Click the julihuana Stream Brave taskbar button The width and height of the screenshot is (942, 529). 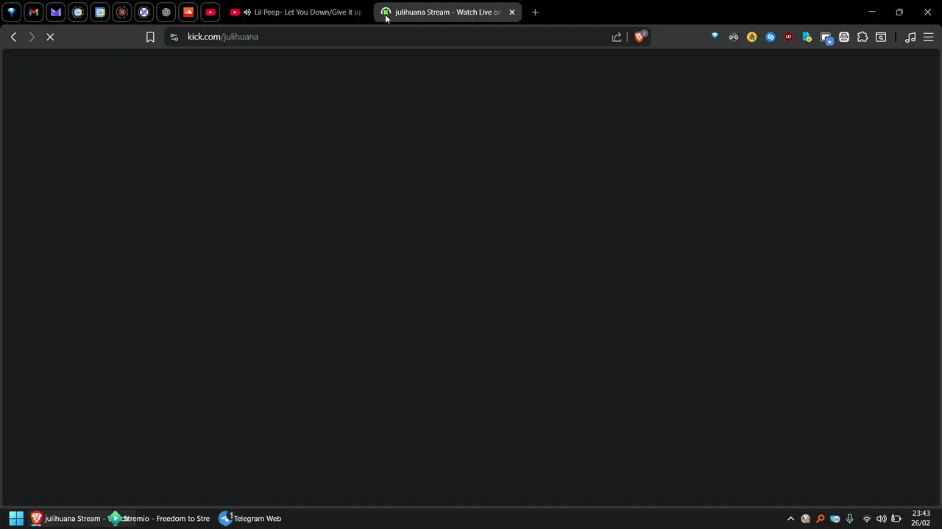click(x=68, y=519)
